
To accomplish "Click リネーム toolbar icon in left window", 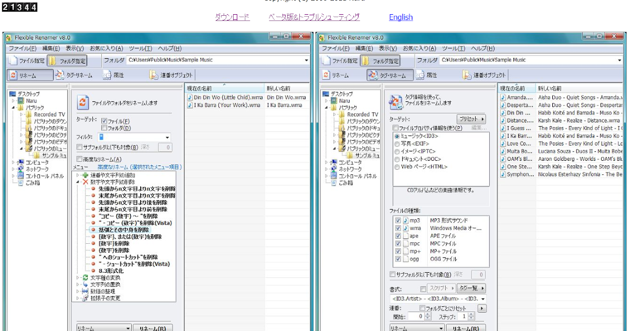I will pyautogui.click(x=13, y=75).
